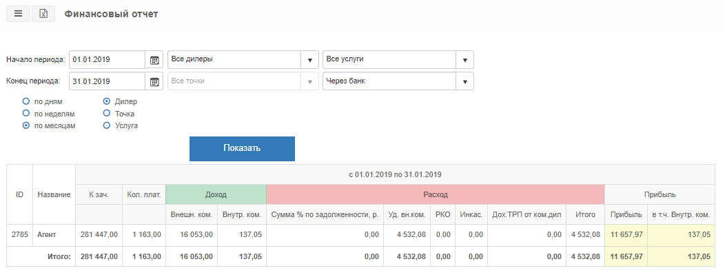The height and width of the screenshot is (275, 725).
Task: Select the 'по дням' radio option
Action: click(x=26, y=102)
